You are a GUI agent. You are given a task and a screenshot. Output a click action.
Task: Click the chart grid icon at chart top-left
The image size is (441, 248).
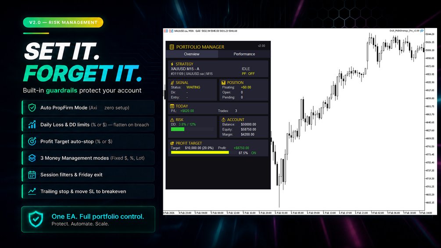tap(166, 31)
